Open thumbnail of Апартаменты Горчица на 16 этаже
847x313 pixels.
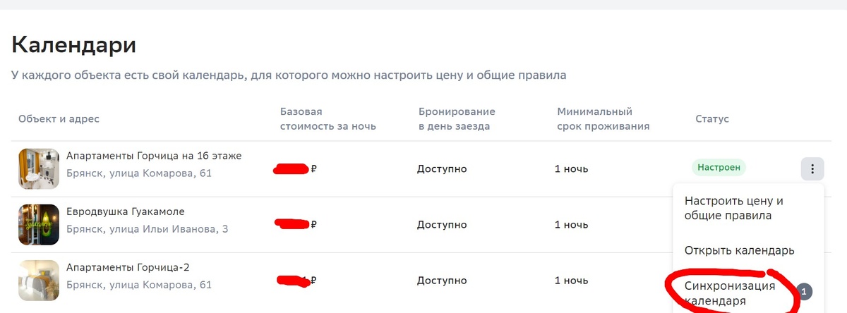point(39,168)
